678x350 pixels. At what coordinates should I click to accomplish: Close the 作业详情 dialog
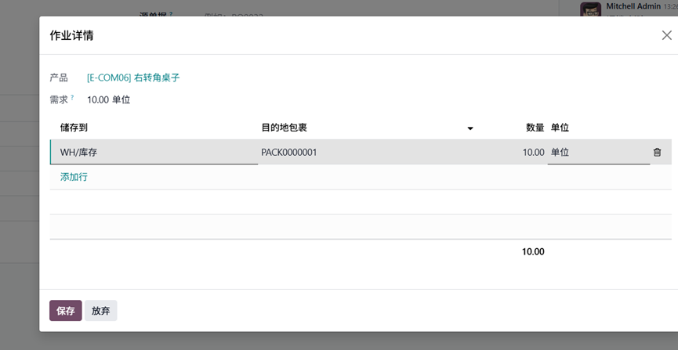click(x=667, y=35)
